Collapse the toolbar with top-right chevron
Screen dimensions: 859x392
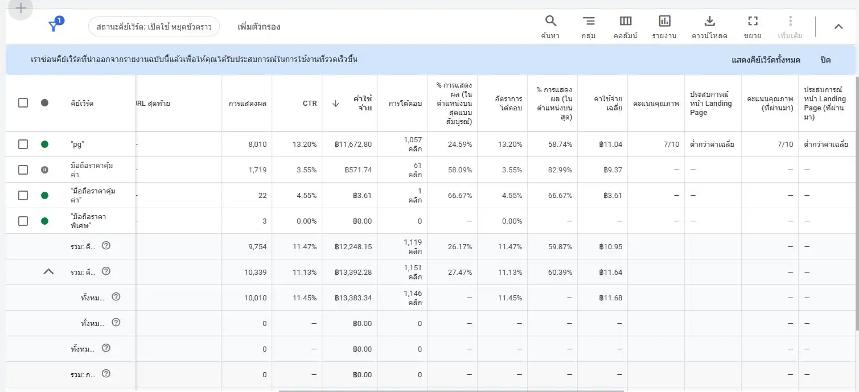coord(838,26)
